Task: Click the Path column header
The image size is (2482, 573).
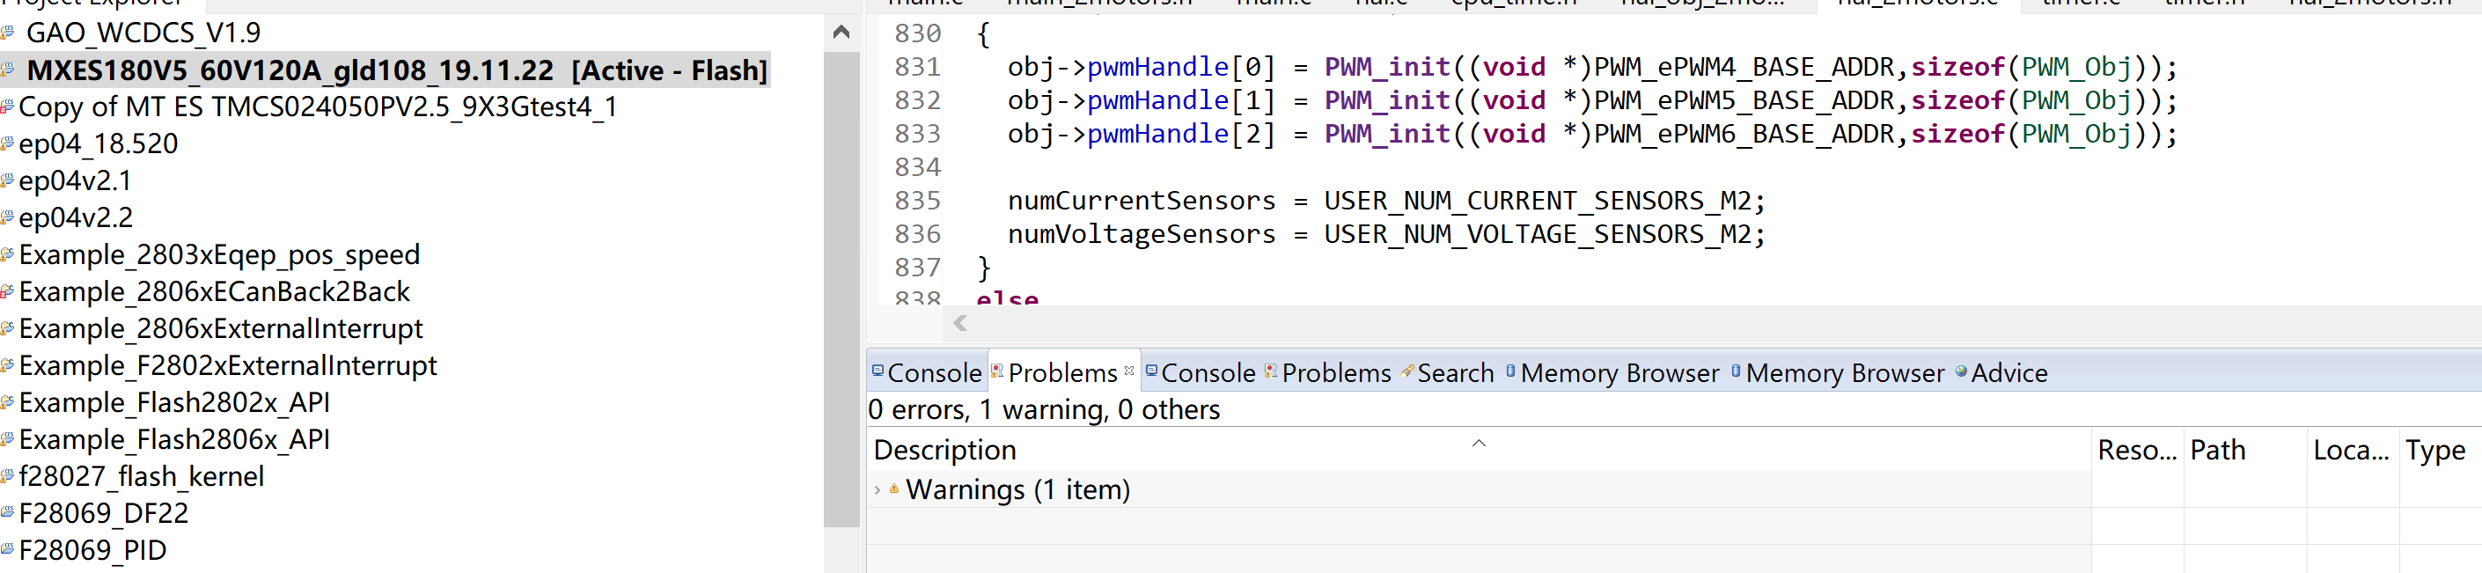Action: point(2217,450)
